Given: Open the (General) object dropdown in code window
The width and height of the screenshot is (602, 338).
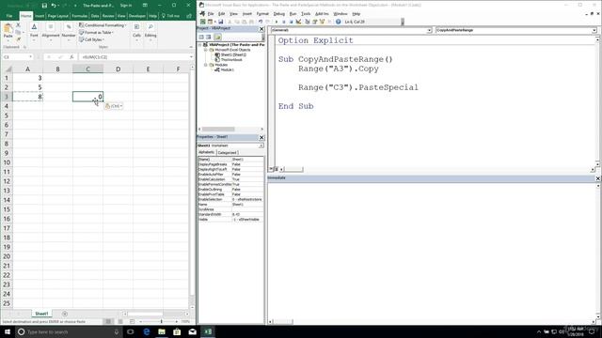Looking at the screenshot, I should click(x=429, y=30).
